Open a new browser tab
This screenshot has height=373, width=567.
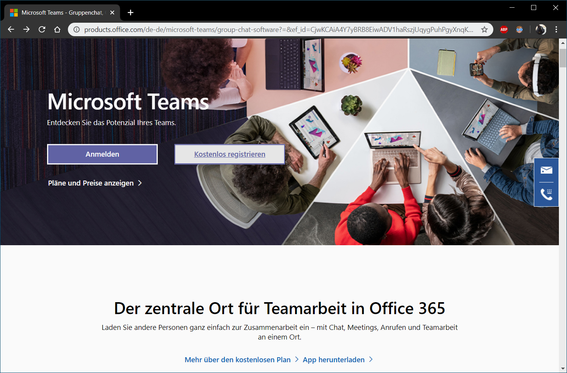130,13
